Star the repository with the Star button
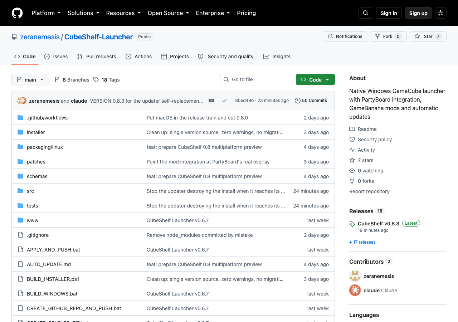This screenshot has height=322, width=458. click(428, 36)
